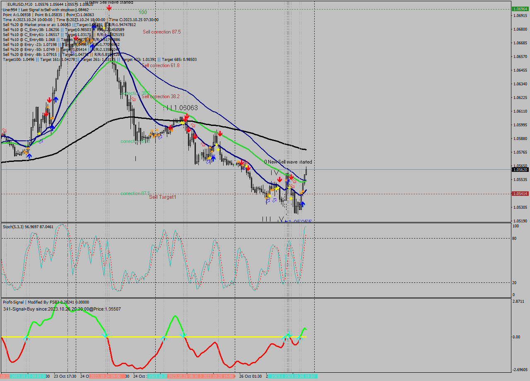Click the '26 Oct 01:30' timestamp on the time axis

coord(251,376)
